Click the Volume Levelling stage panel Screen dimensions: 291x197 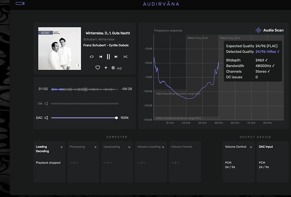150,161
